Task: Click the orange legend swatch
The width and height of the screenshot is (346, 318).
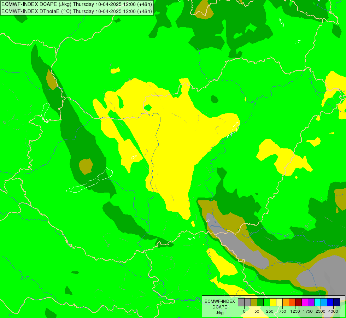Action: click(286, 302)
